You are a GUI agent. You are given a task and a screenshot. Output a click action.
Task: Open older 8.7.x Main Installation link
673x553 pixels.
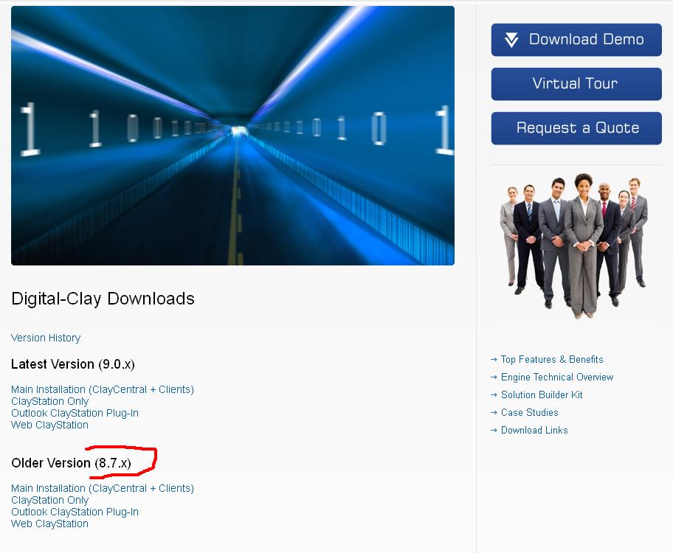click(x=103, y=488)
